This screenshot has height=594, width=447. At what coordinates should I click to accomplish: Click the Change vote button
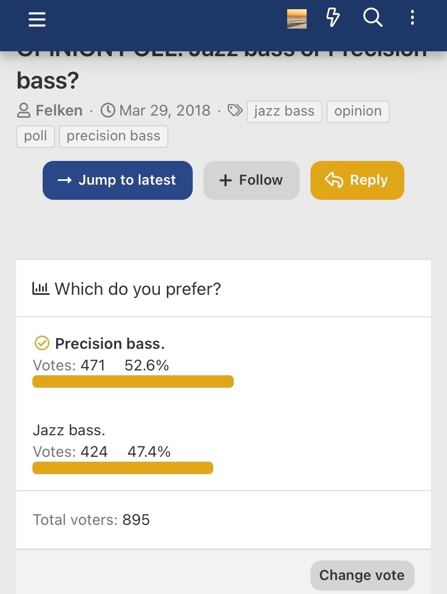(362, 576)
